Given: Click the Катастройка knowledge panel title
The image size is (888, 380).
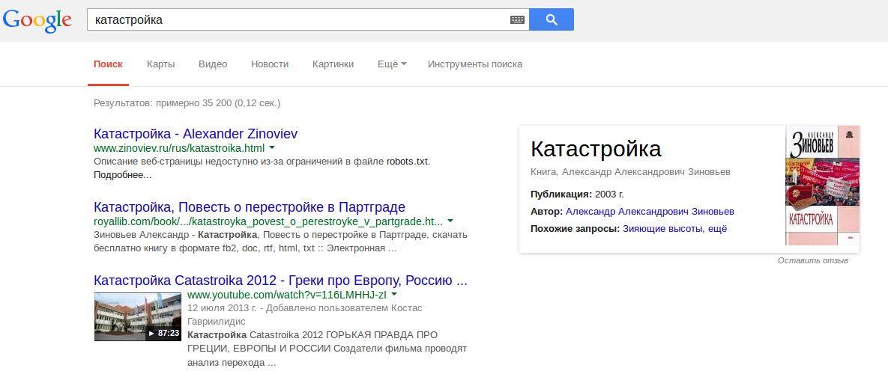Looking at the screenshot, I should tap(596, 150).
